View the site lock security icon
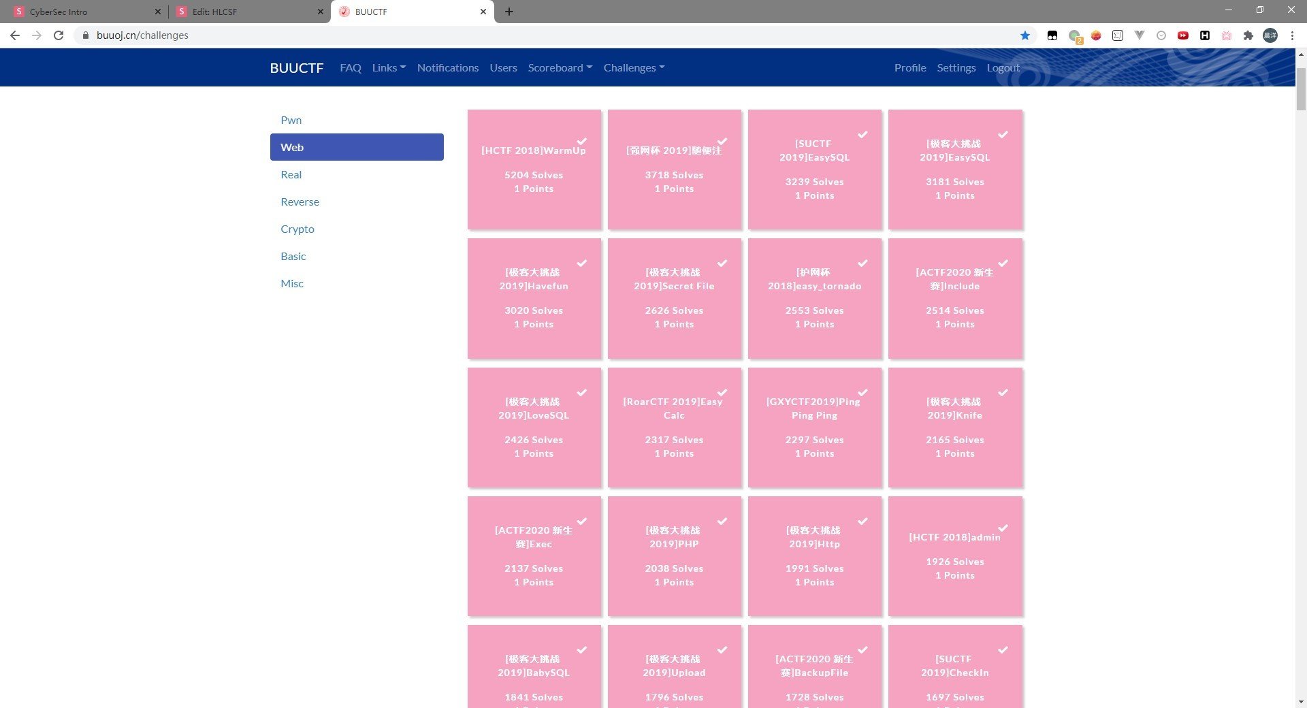 [x=85, y=35]
